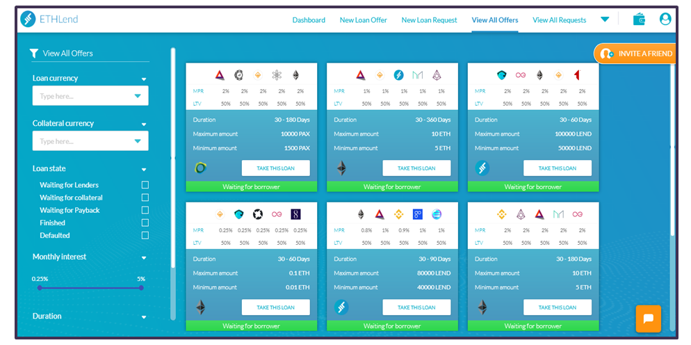The height and width of the screenshot is (345, 691).
Task: Click the PAX currency icon on 10000 PAX card
Action: tap(200, 168)
